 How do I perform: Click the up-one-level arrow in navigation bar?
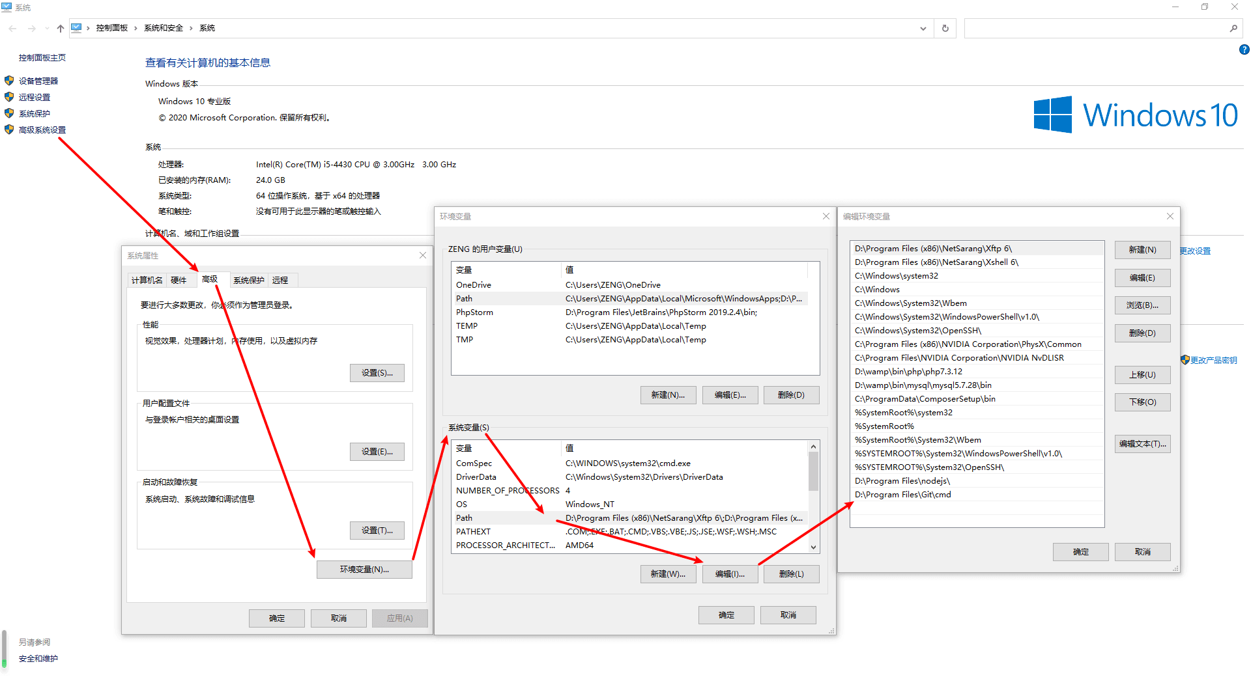61,28
